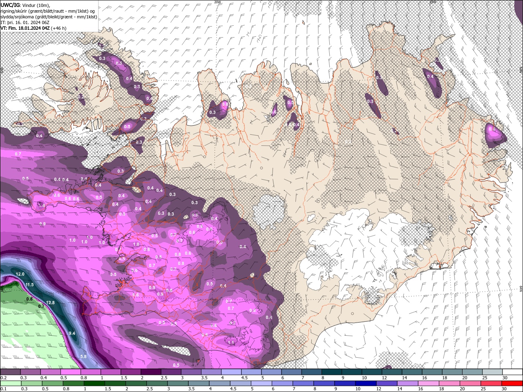Click the '5.8' precipitation value on the map

pos(83,356)
